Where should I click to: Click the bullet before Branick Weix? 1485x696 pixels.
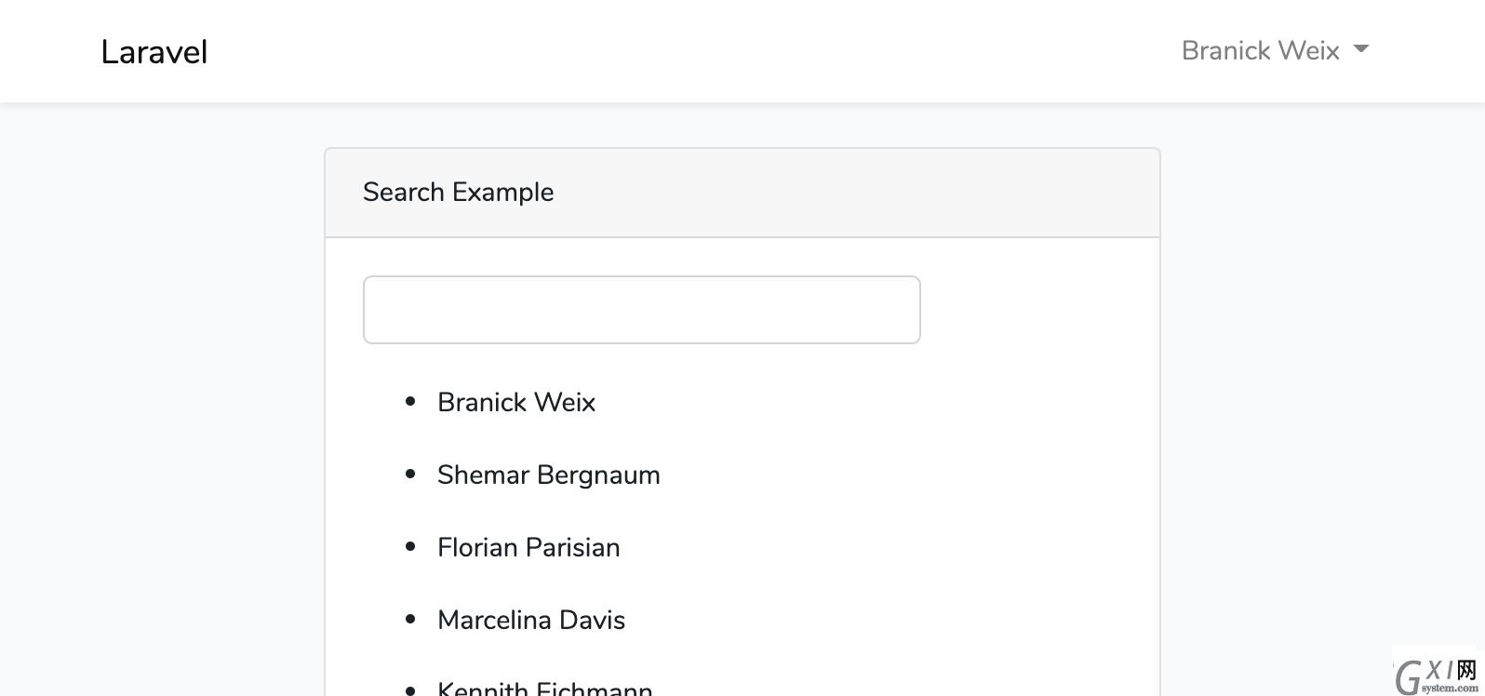(x=410, y=401)
